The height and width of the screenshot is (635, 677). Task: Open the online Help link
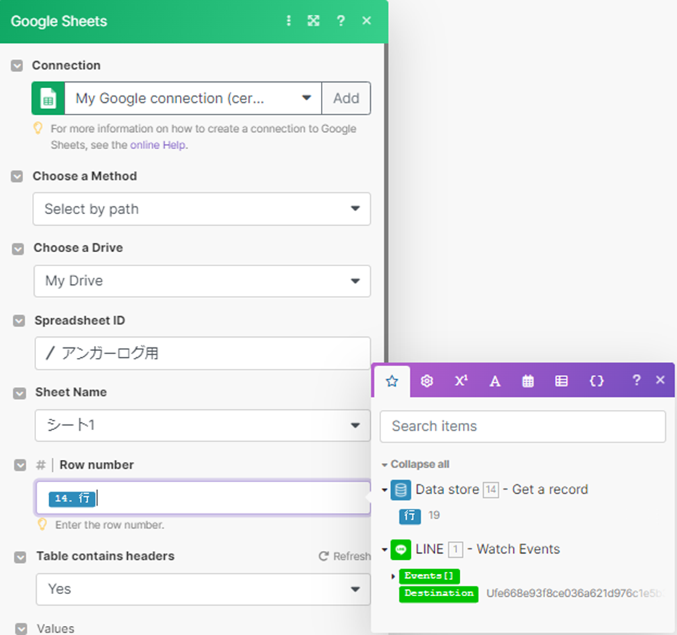point(158,145)
